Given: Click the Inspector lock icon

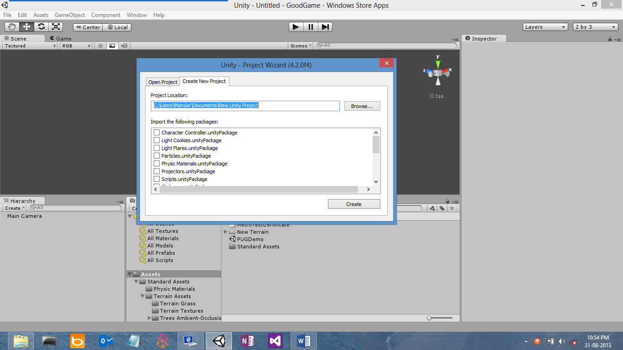Looking at the screenshot, I should [610, 39].
